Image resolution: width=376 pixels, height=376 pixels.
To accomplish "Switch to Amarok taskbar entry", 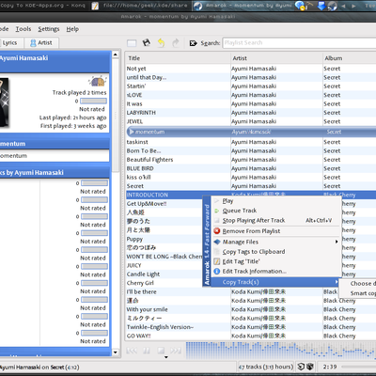I will 243,6.
